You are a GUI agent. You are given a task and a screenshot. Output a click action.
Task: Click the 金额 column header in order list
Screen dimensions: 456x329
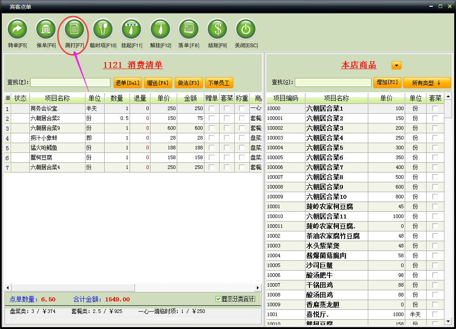[190, 98]
